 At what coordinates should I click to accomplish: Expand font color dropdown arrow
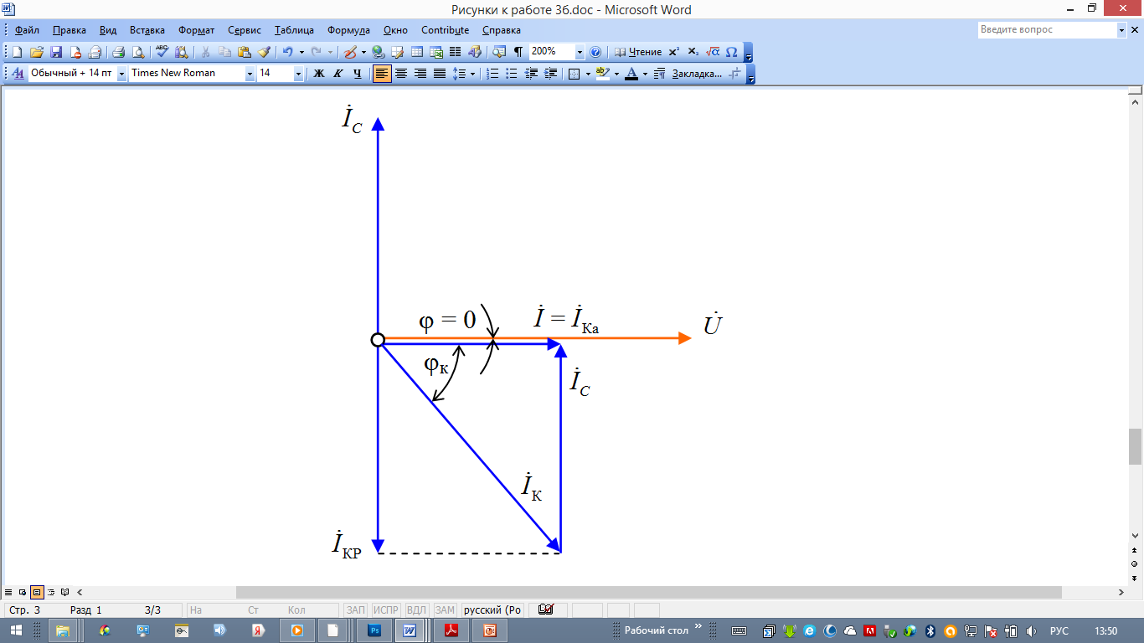(x=645, y=74)
